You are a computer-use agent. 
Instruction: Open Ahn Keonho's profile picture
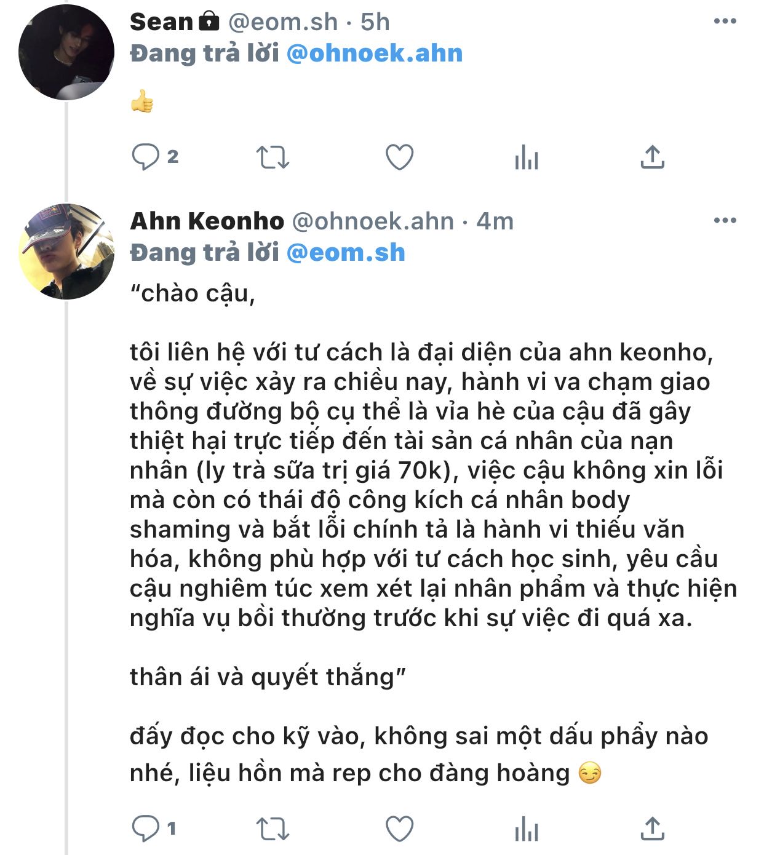point(66,251)
